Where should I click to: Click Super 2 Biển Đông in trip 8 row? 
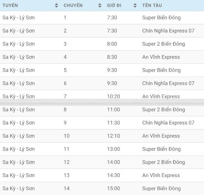(x=163, y=110)
